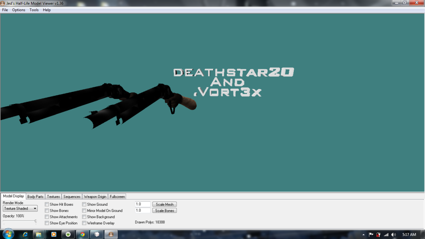Click the Scale Mesh value field
The image size is (425, 239).
pos(142,204)
